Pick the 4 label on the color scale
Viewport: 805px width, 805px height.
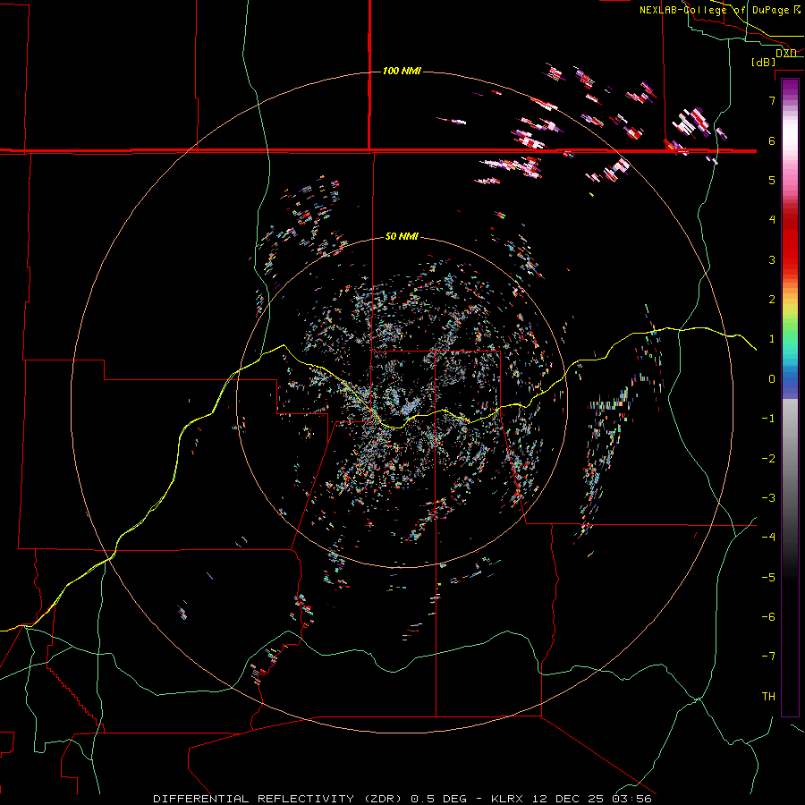[x=772, y=219]
